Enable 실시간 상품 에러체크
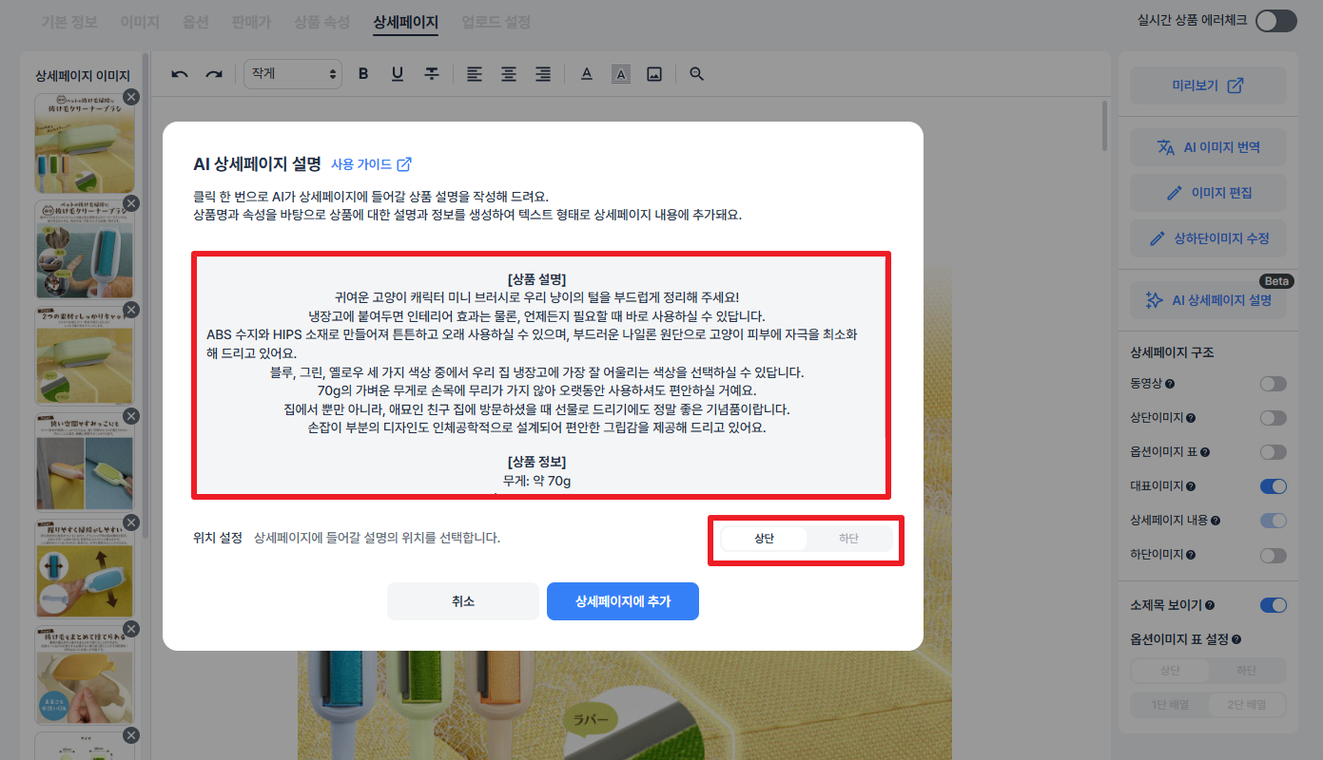Viewport: 1323px width, 760px height. [x=1275, y=19]
